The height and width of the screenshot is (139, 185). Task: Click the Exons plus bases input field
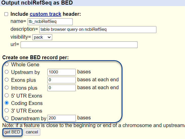point(61,80)
